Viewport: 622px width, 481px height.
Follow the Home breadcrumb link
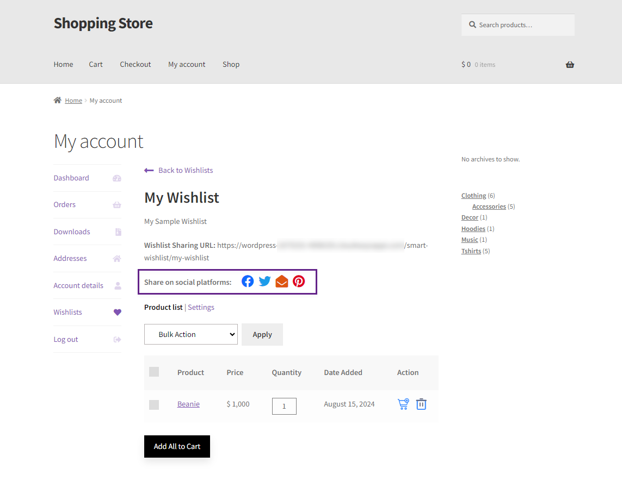click(x=73, y=101)
